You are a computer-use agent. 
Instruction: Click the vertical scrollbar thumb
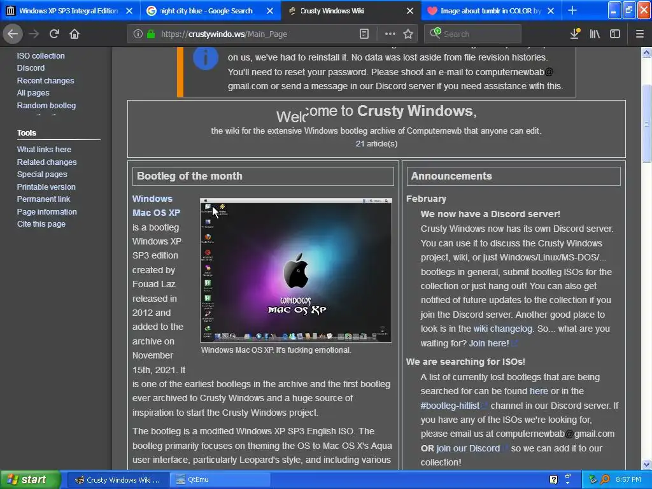(x=646, y=124)
